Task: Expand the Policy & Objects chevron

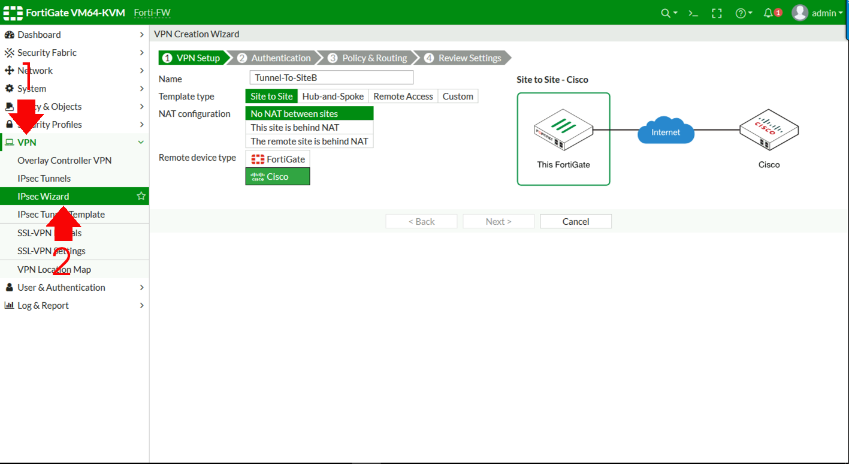Action: 141,107
